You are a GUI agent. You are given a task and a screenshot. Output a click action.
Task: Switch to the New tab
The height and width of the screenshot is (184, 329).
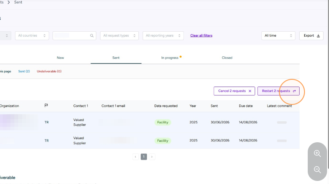coord(60,58)
